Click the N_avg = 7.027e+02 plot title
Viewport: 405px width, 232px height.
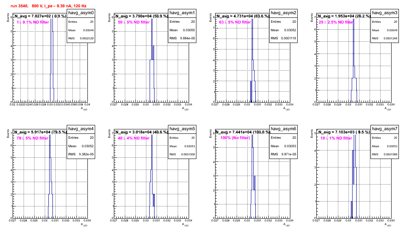[x=40, y=16]
